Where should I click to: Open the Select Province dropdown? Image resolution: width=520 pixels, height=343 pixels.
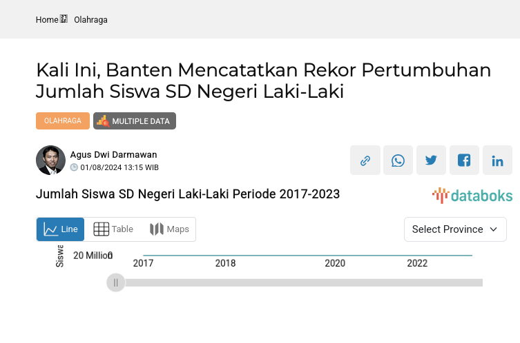(x=455, y=229)
